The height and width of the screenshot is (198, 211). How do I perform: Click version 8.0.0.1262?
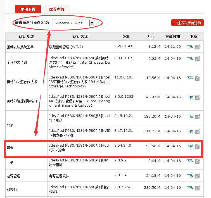124,96
